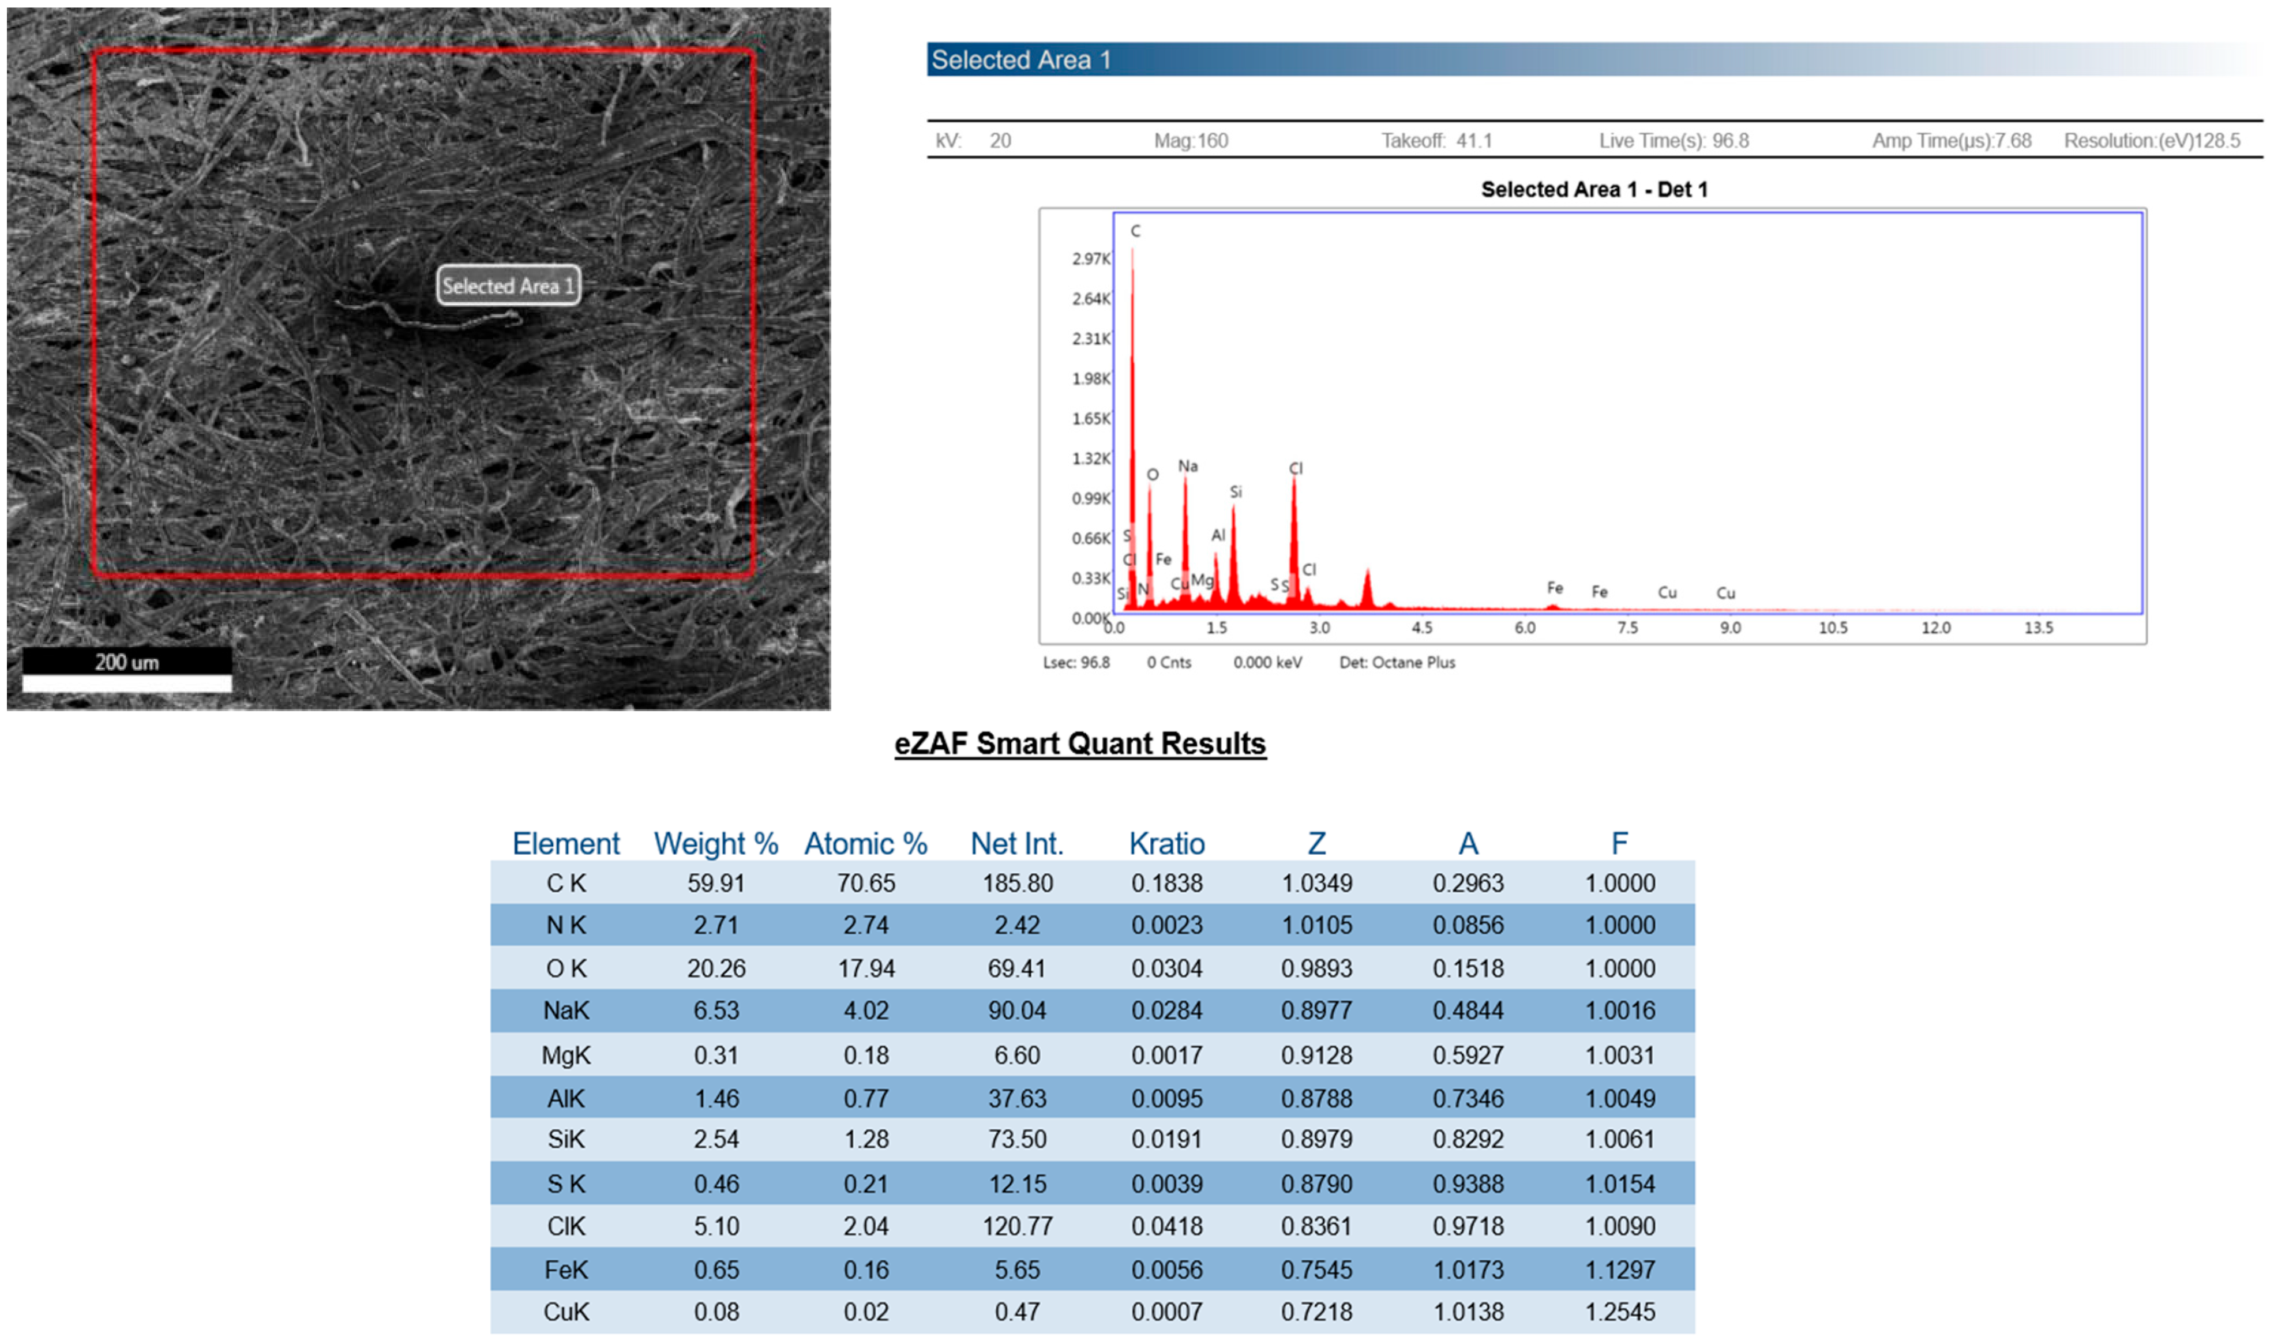The height and width of the screenshot is (1341, 2274).
Task: Click the Na peak label in spectrum
Action: [x=1188, y=466]
